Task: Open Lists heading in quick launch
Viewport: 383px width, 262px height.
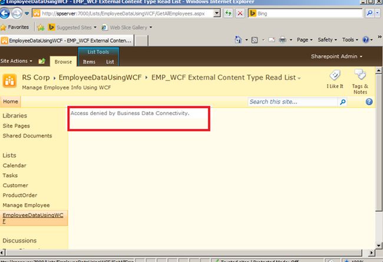Action: pos(9,155)
